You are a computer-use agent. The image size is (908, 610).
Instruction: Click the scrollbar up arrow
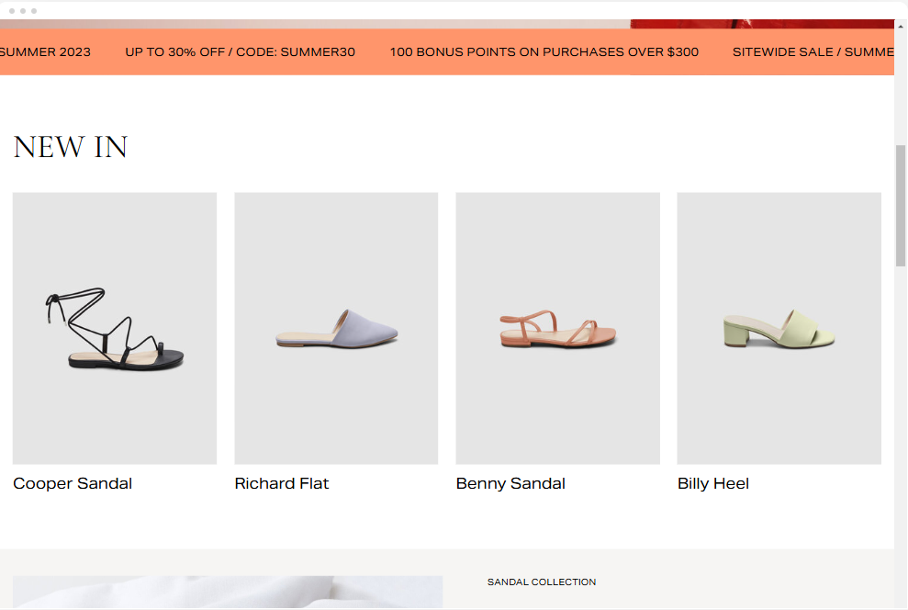pos(901,26)
